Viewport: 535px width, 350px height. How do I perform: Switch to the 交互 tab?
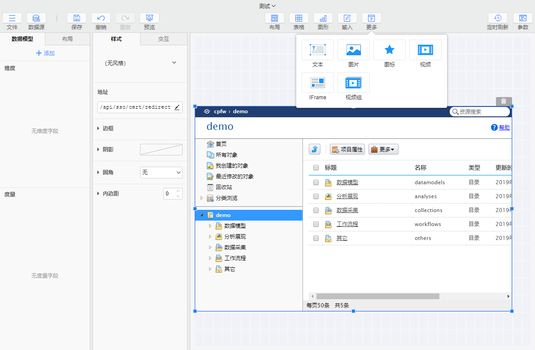click(163, 39)
